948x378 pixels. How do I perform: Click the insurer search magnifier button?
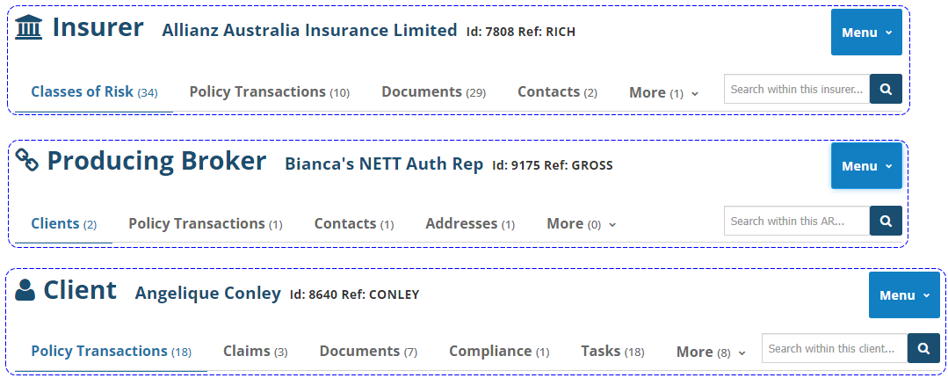tap(886, 89)
